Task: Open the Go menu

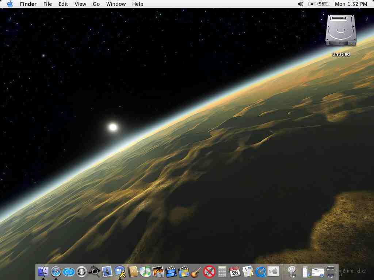Action: tap(96, 4)
